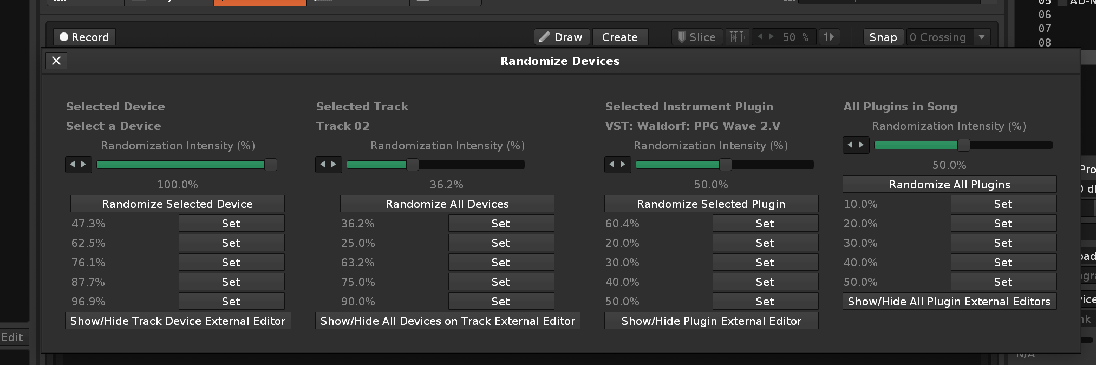Set Instrument Plugin intensity to 60.4%
This screenshot has height=365, width=1096.
pyautogui.click(x=765, y=224)
